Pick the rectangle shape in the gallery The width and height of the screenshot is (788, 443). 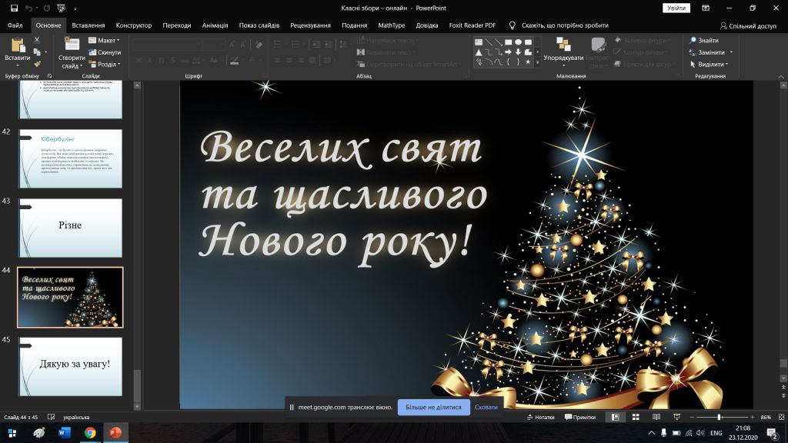click(508, 42)
